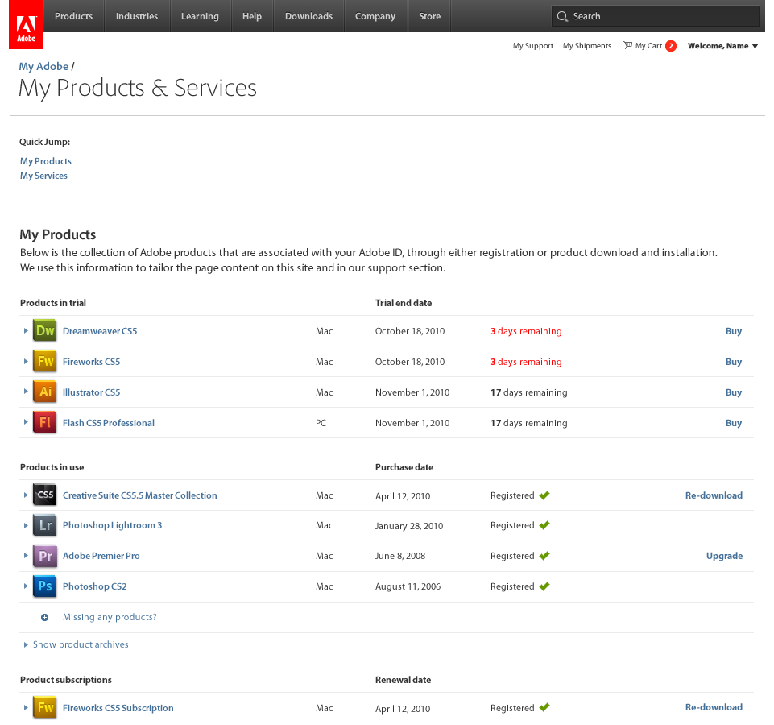
Task: Click the plus icon for missing products
Action: click(45, 618)
